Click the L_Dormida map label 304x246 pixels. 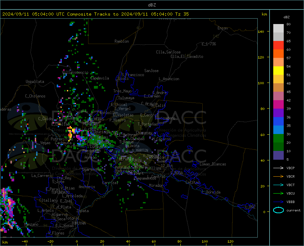[211, 192]
